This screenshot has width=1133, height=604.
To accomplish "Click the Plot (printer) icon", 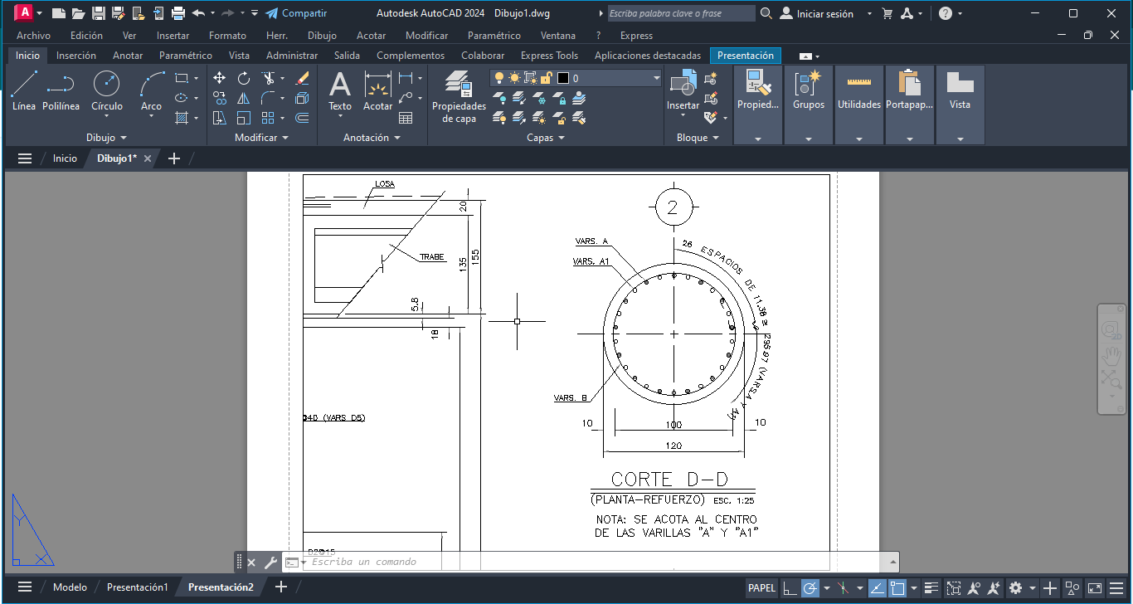I will tap(177, 13).
